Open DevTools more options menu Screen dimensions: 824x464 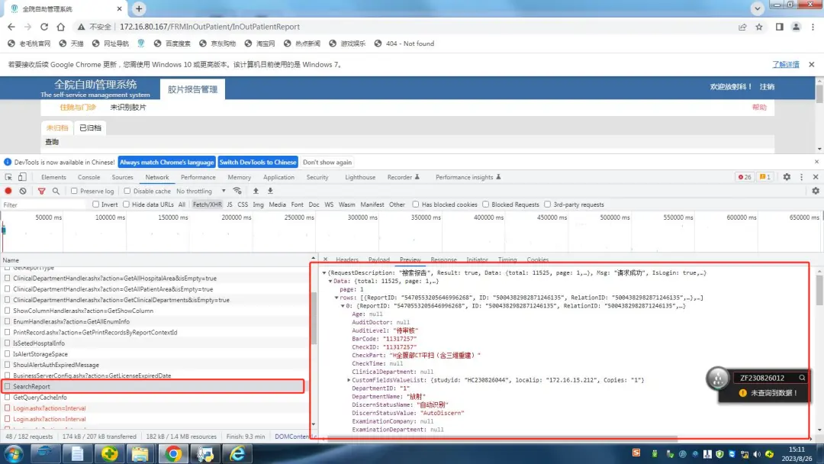(801, 177)
